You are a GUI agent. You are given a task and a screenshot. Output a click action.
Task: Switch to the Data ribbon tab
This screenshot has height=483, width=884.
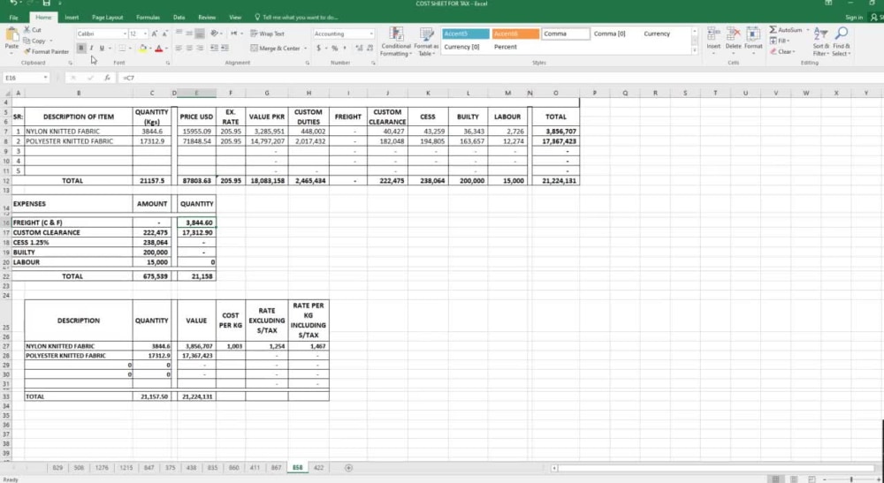[179, 18]
